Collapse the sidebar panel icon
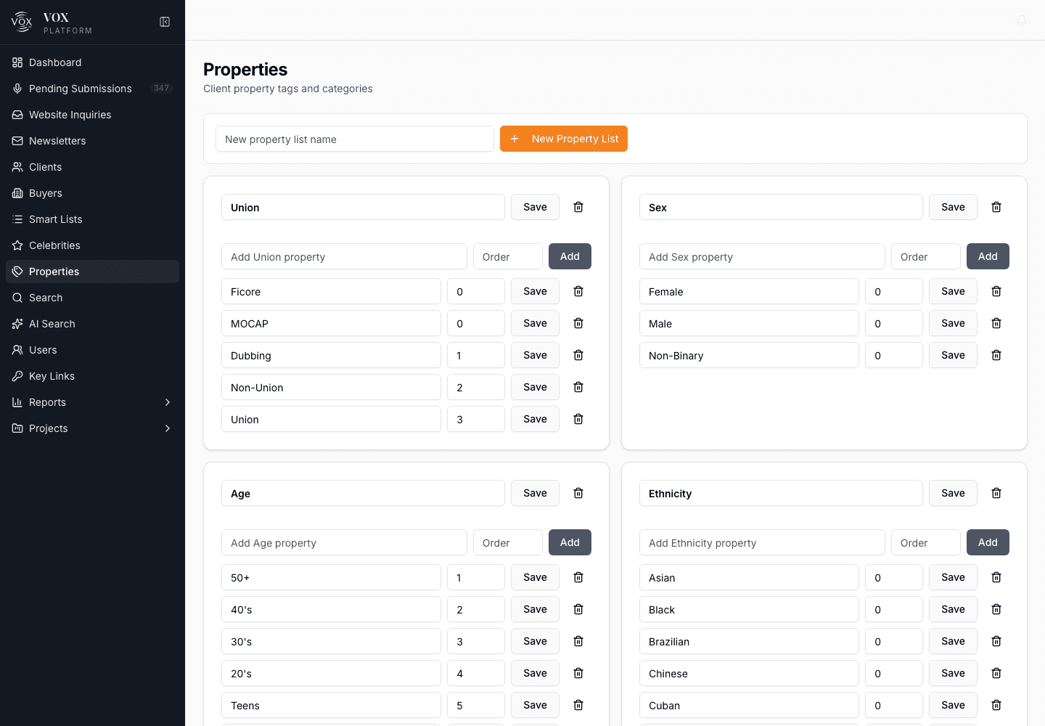Screen dimensions: 1045x726 (x=165, y=22)
